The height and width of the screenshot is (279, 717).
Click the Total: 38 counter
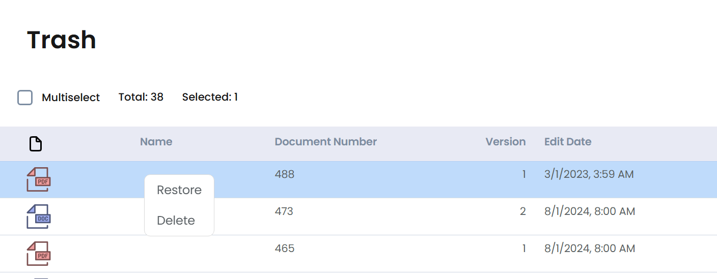141,97
